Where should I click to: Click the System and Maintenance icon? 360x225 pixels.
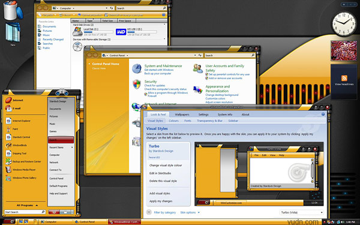137,68
